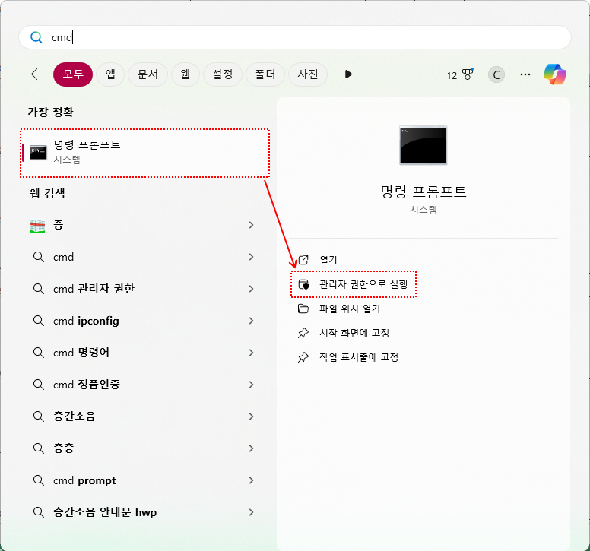Screen dimensions: 590x551
Task: Click the 층 web result map icon
Action: pos(37,226)
